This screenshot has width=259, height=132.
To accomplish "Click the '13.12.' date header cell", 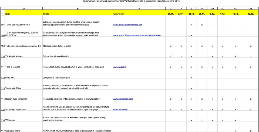I will tap(251, 12).
